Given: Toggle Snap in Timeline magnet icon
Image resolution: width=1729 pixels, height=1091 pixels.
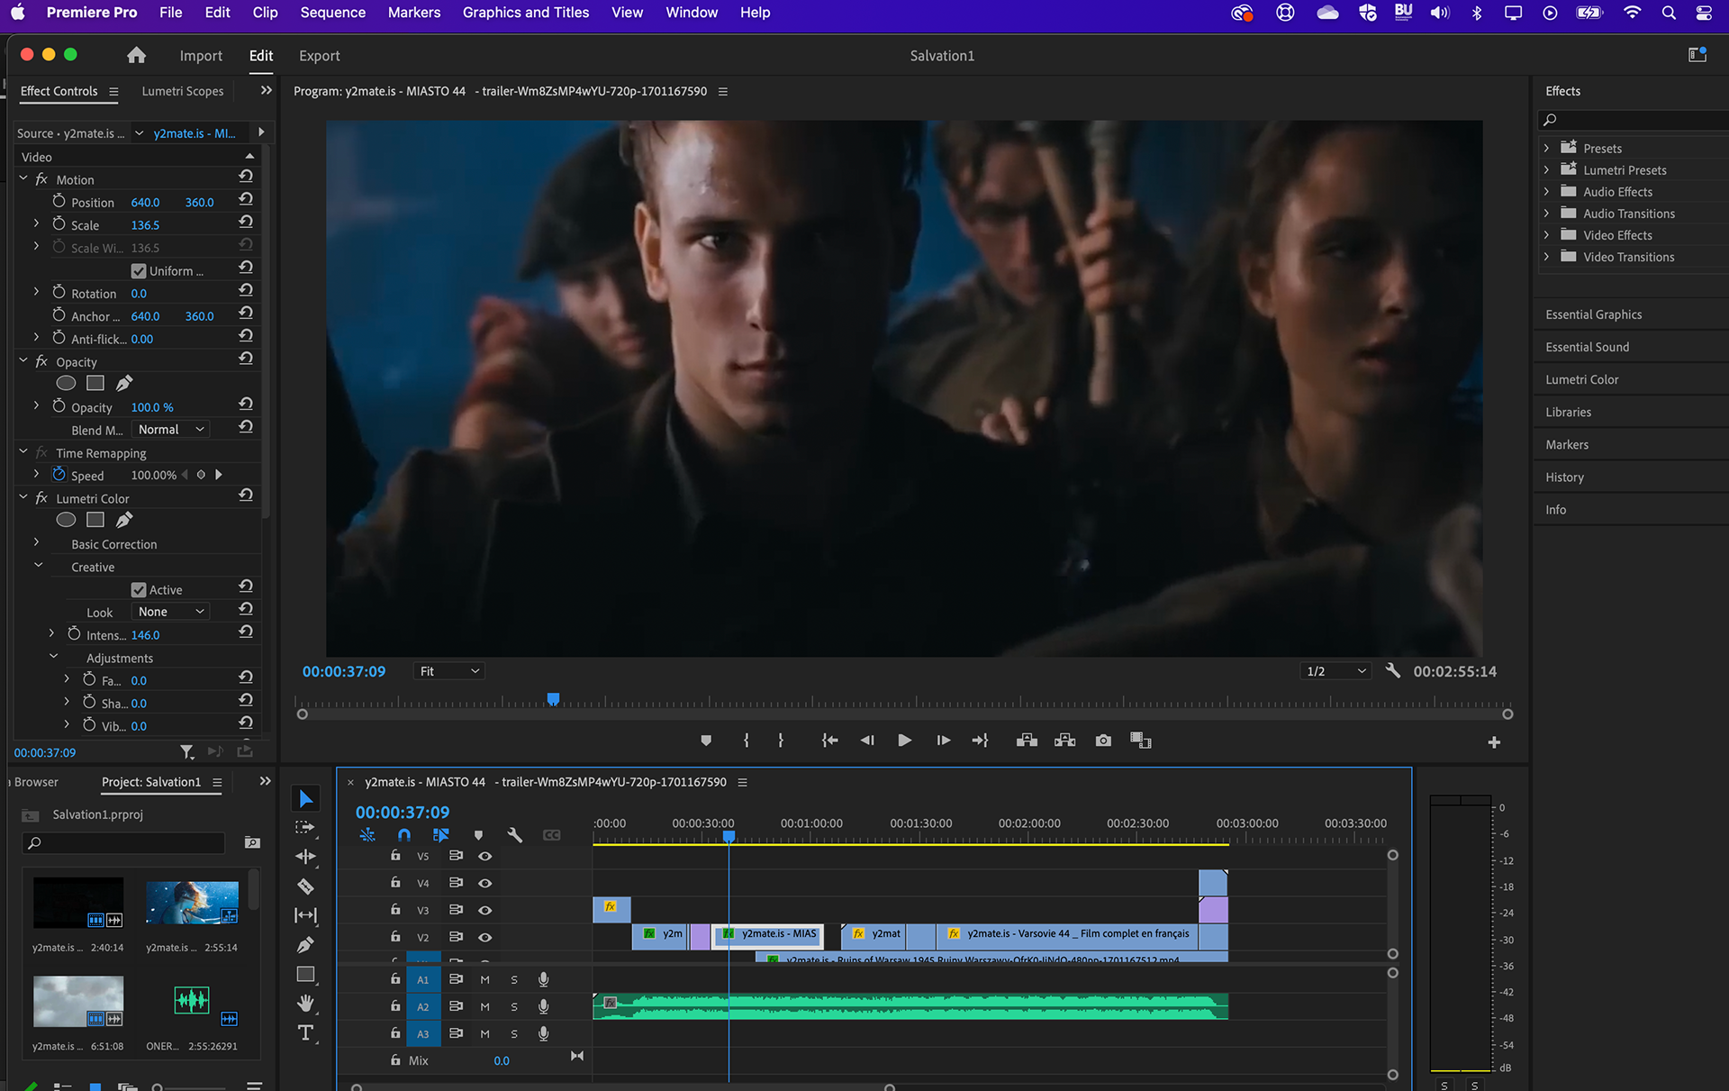Looking at the screenshot, I should coord(404,835).
